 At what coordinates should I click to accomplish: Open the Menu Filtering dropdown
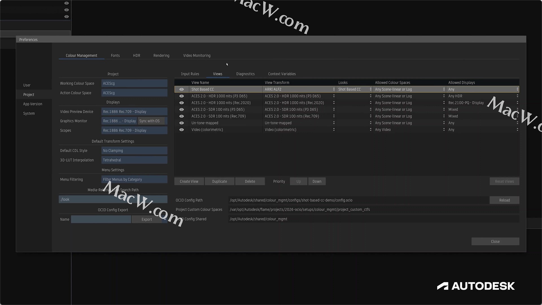pos(134,179)
